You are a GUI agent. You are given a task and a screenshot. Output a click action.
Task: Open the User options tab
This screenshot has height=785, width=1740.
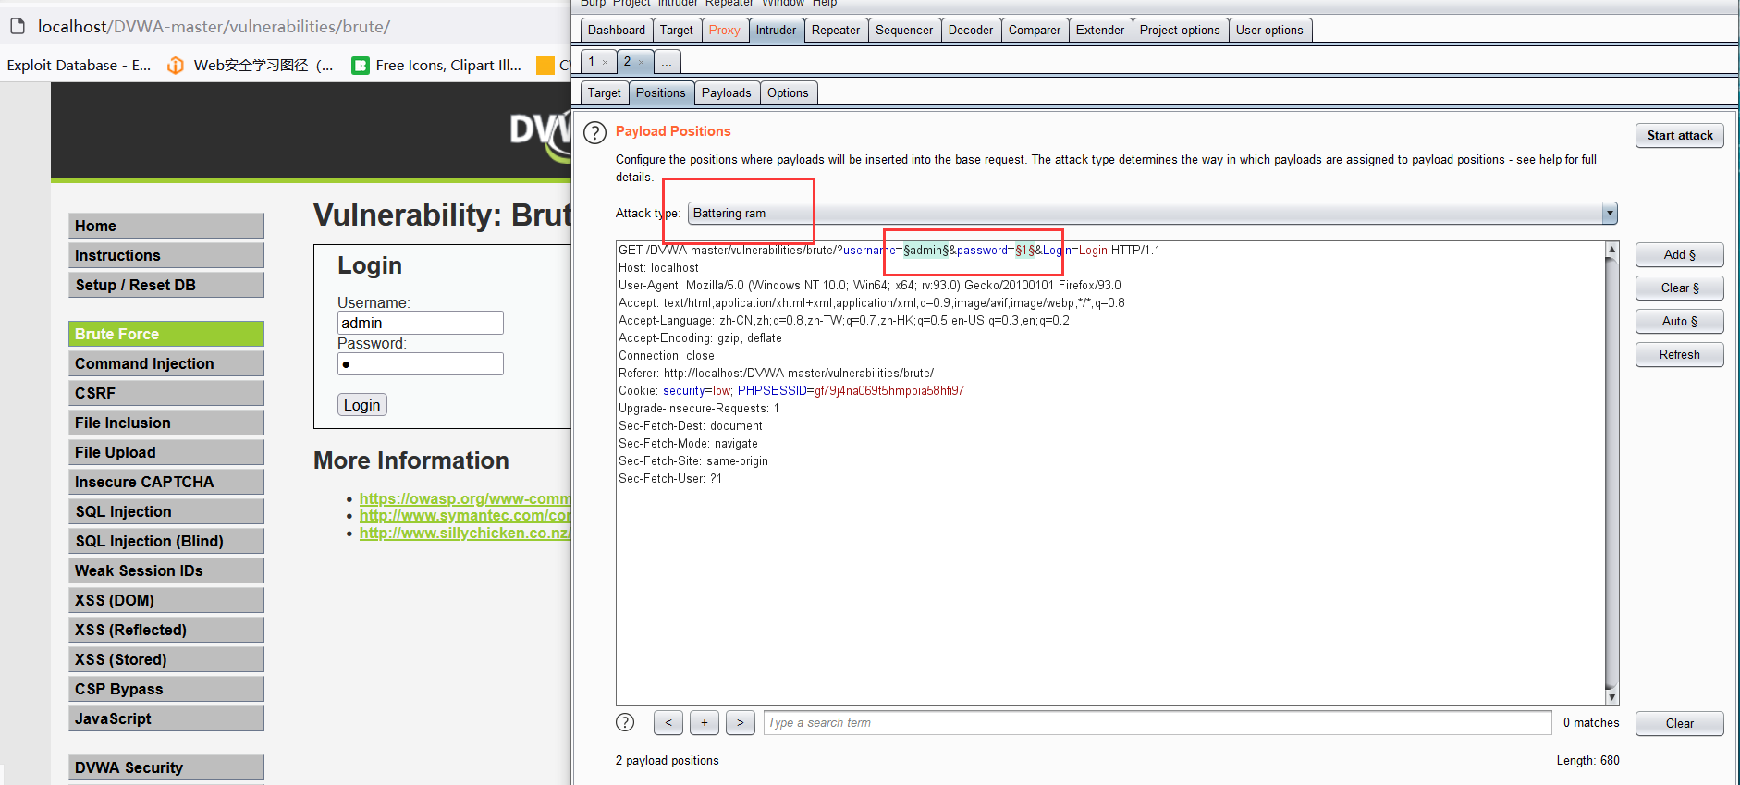coord(1269,30)
